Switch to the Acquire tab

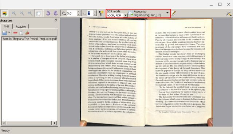point(21,27)
